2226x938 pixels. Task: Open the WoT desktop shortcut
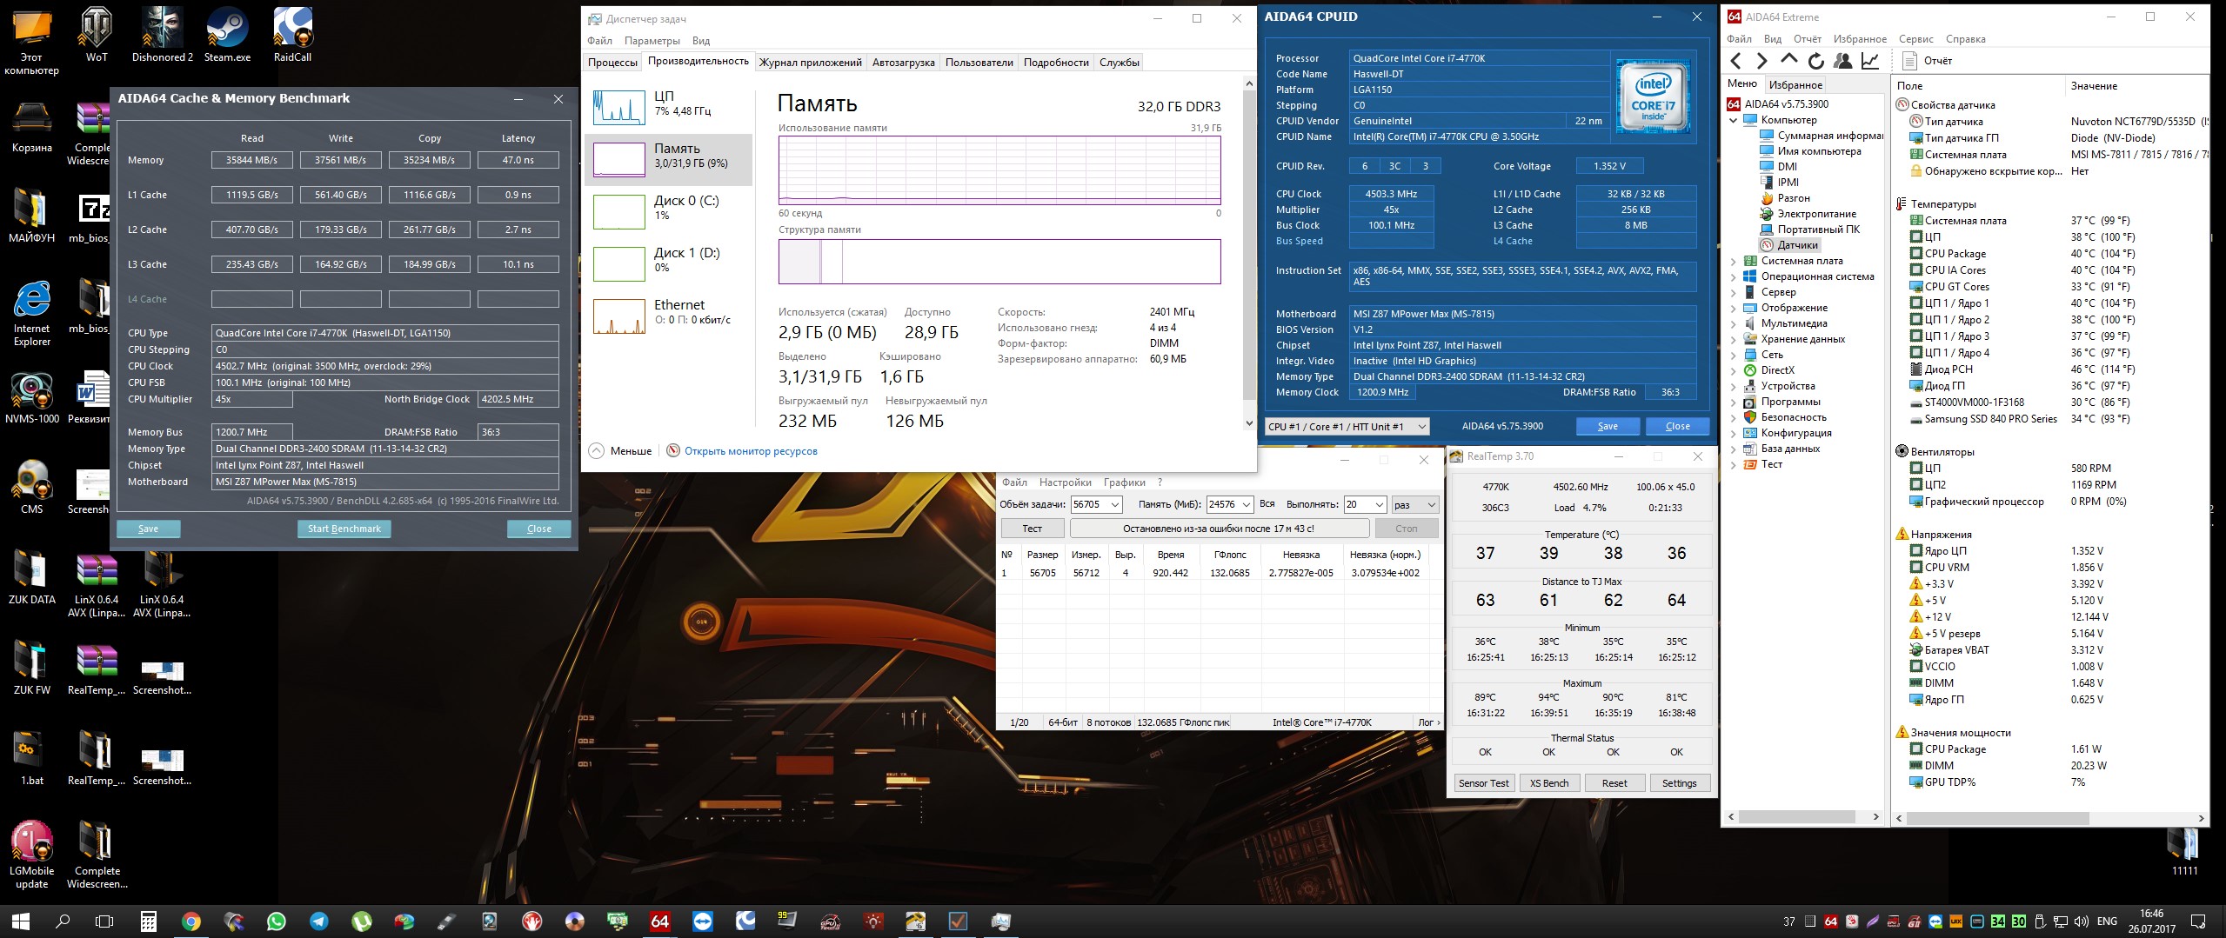96,35
